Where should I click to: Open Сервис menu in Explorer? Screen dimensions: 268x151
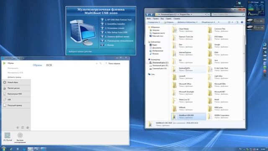pyautogui.click(x=168, y=18)
